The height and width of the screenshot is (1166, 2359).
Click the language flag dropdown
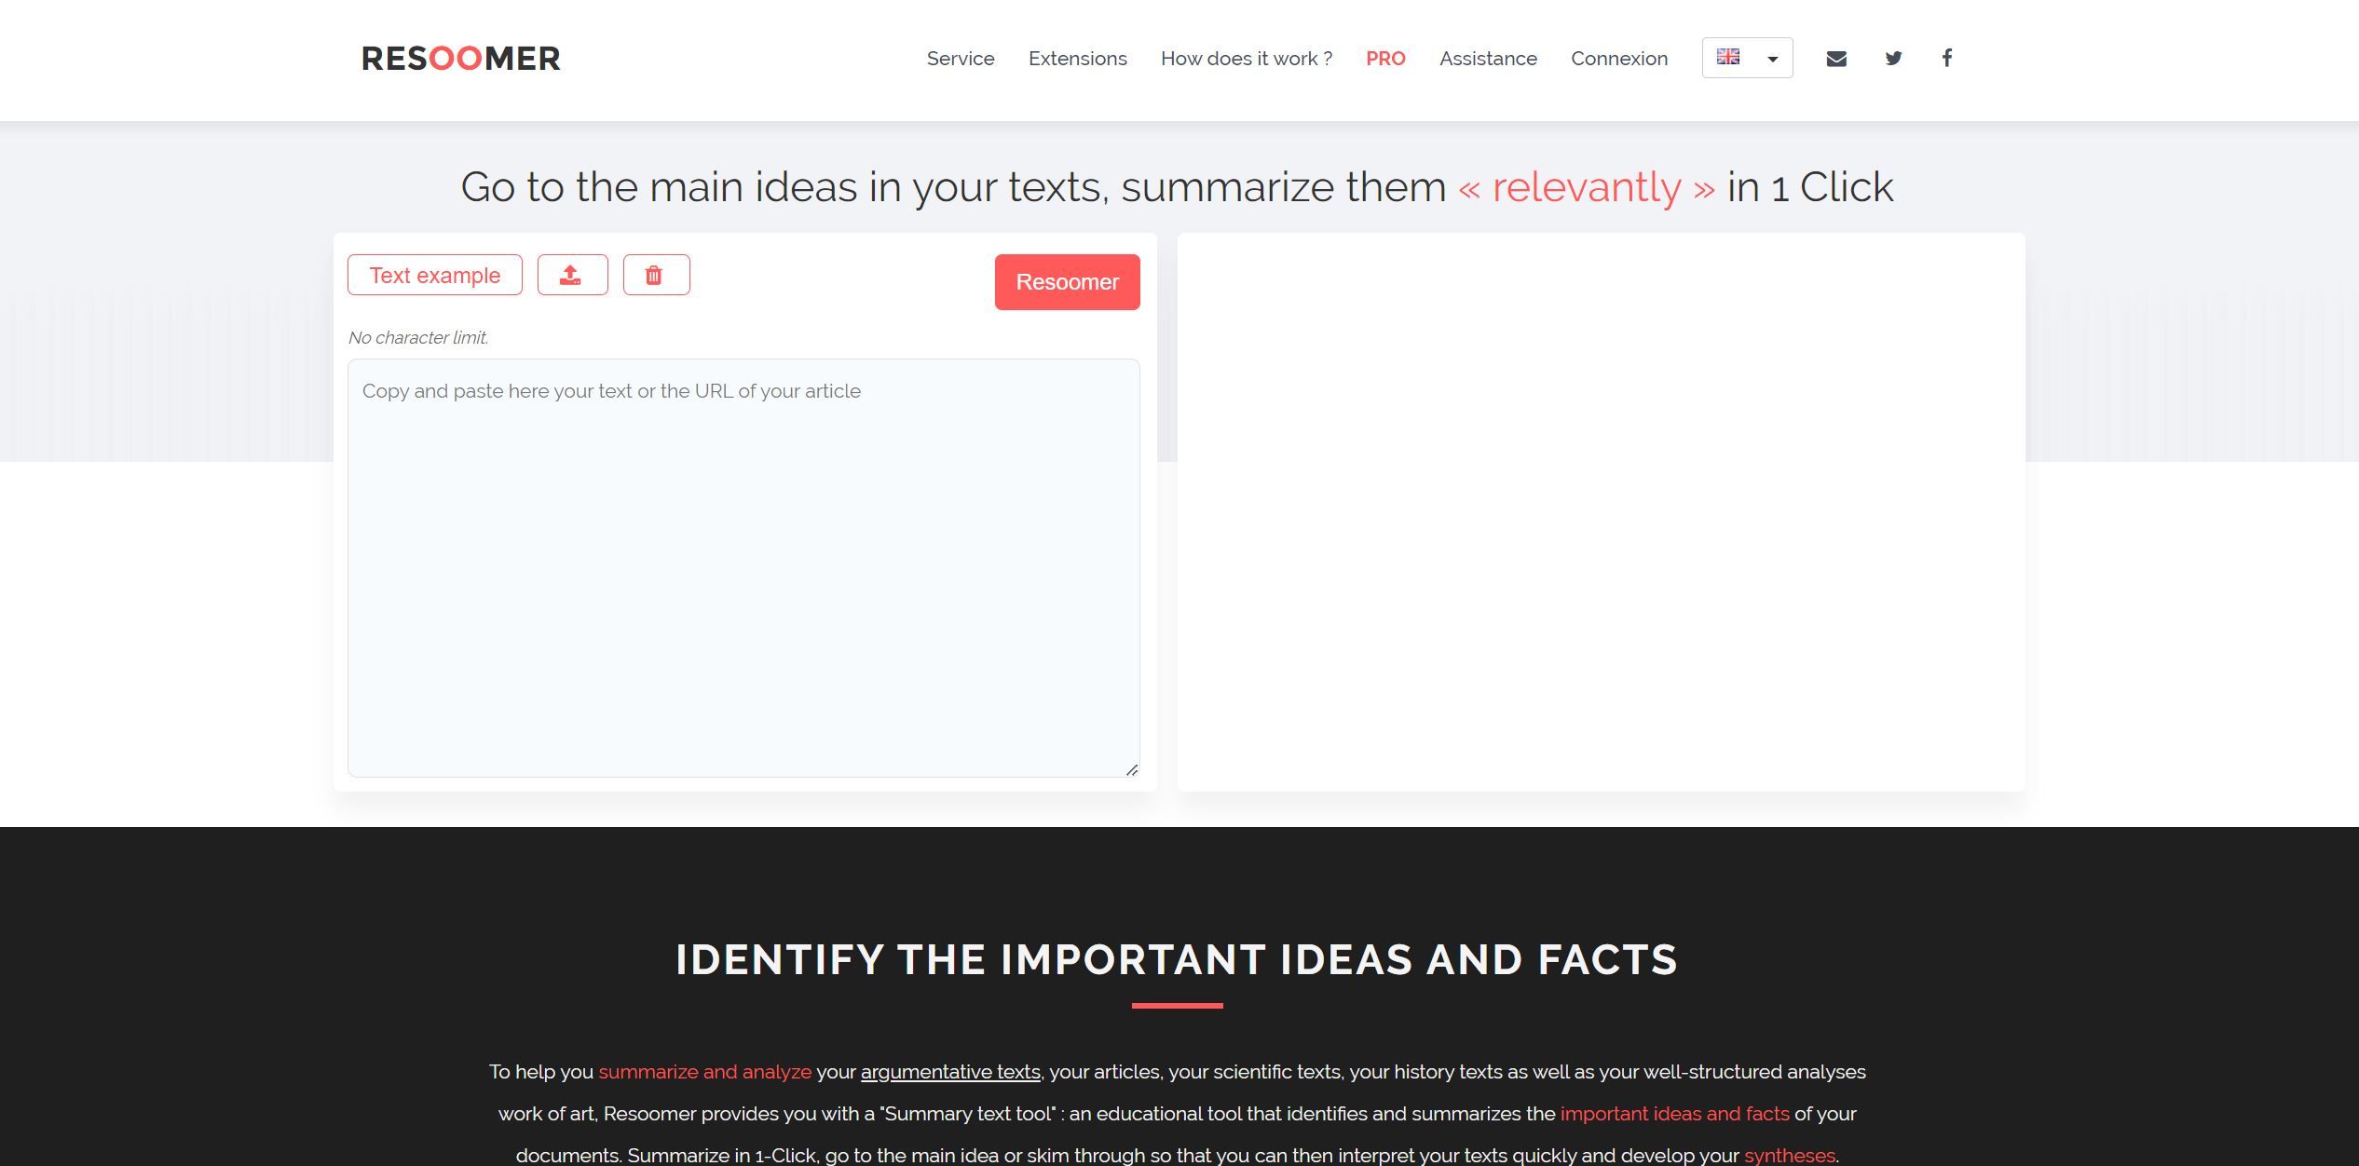pos(1748,57)
